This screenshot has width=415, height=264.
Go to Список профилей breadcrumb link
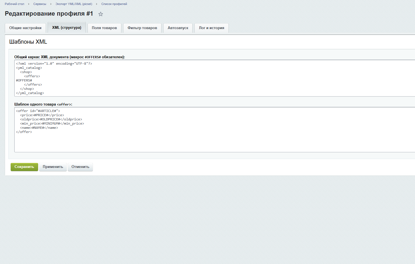point(114,4)
